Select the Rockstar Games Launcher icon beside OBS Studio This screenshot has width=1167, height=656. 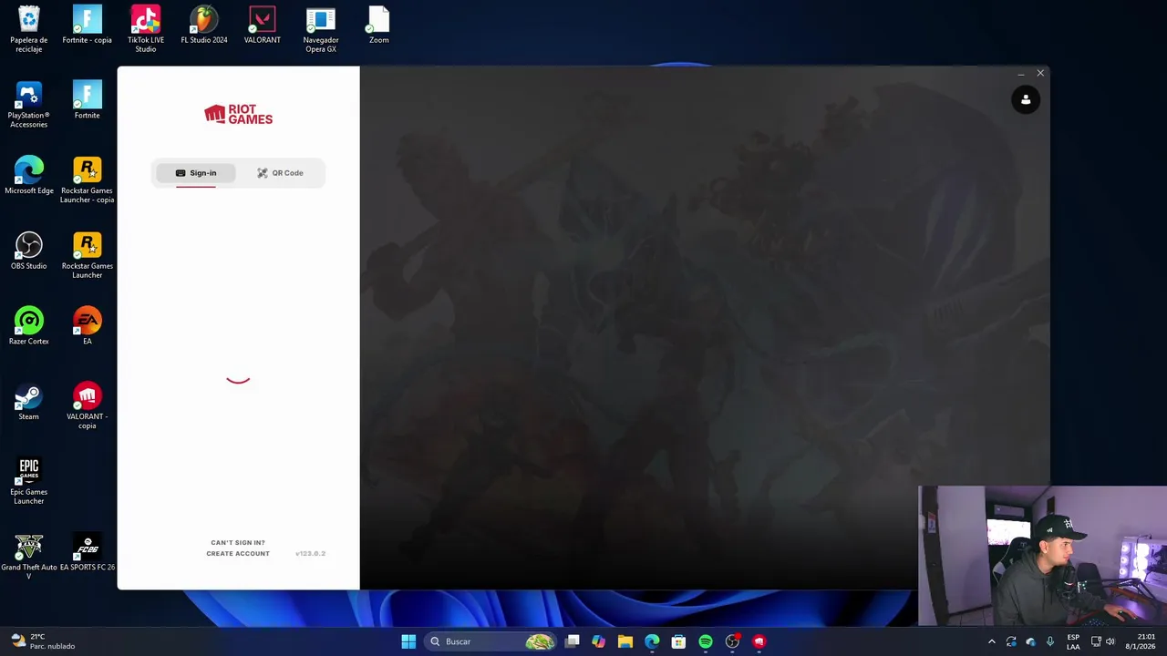pyautogui.click(x=87, y=256)
